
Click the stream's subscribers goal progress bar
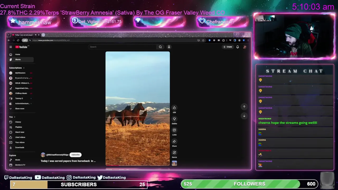[79, 184]
